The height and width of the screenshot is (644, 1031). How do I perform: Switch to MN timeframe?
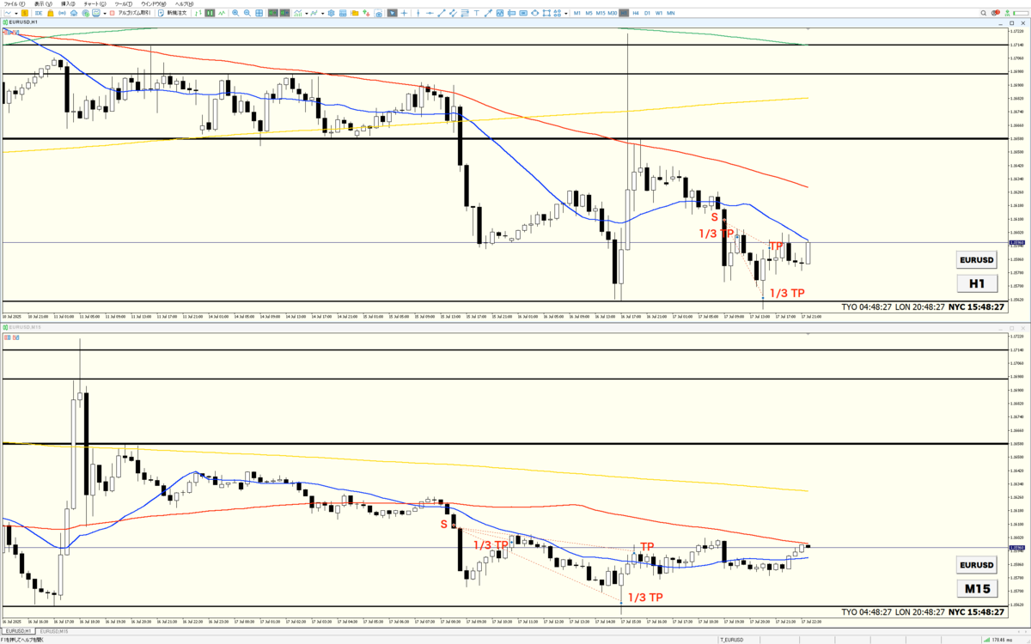[671, 13]
